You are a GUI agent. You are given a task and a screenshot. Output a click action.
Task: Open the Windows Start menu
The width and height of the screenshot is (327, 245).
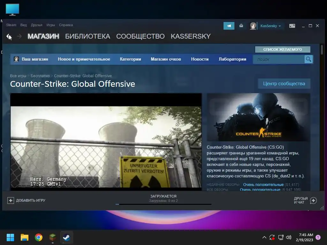point(10,237)
